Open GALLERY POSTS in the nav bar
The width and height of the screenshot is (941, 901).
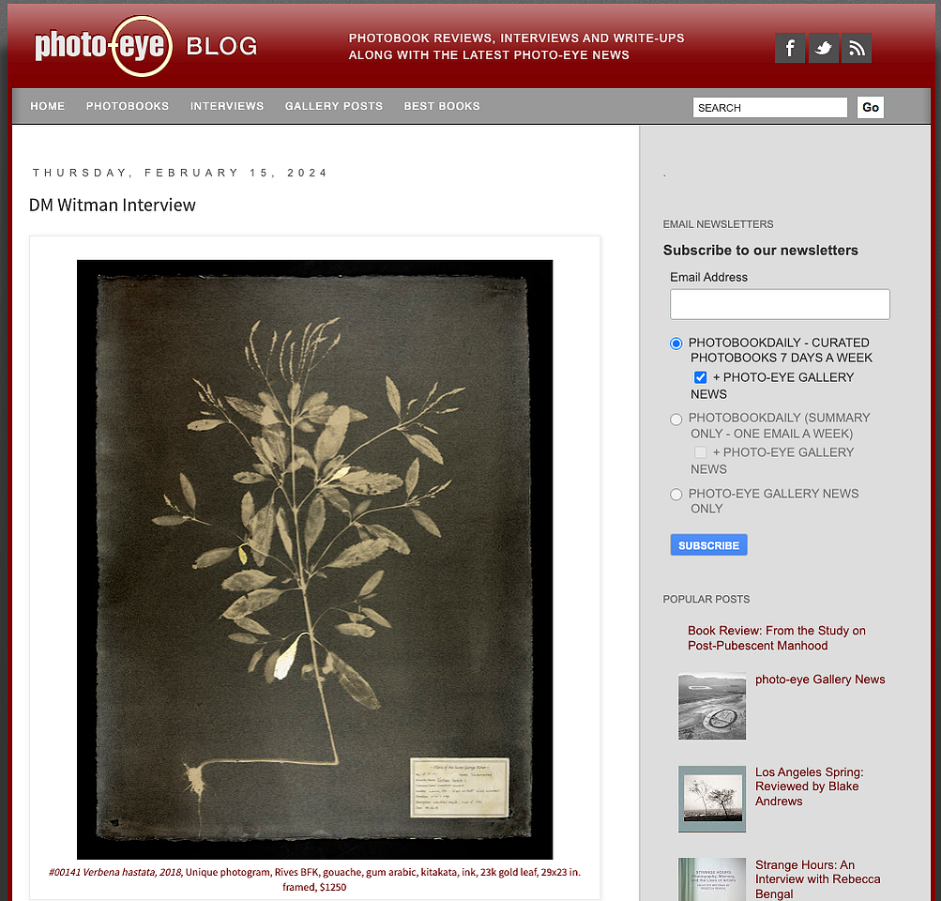coord(334,106)
